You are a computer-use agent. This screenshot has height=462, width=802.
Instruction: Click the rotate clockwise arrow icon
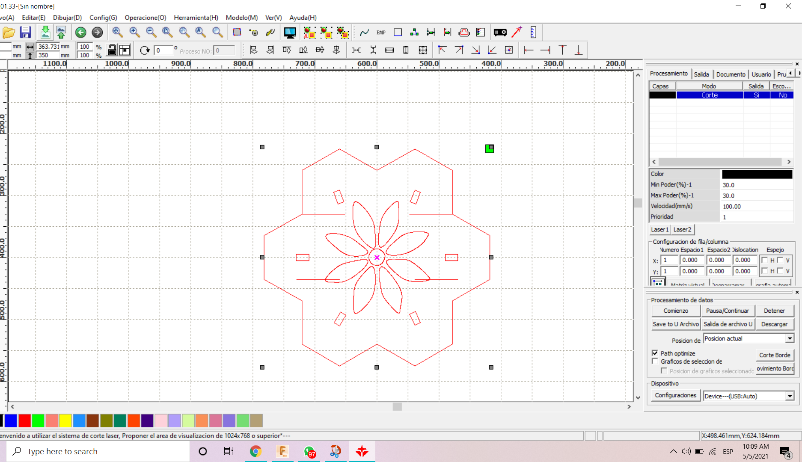click(145, 50)
